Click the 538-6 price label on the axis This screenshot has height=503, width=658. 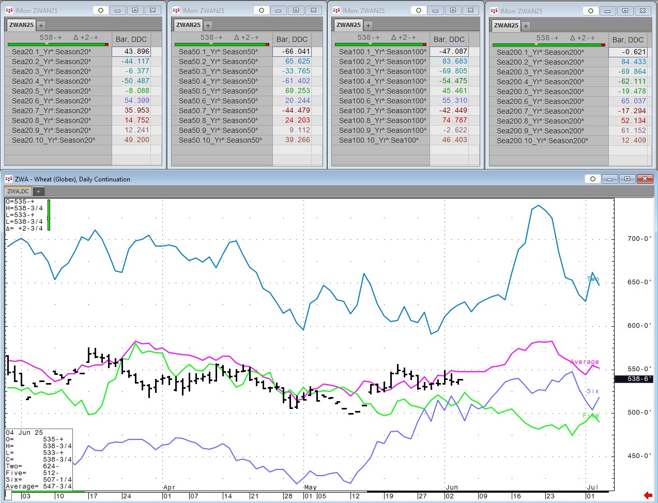click(x=639, y=379)
